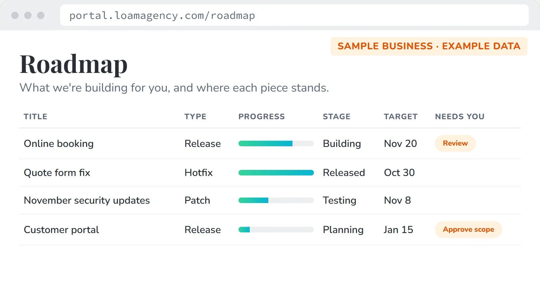Image resolution: width=540 pixels, height=304 pixels.
Task: Click the PROGRESS column header
Action: pos(262,117)
